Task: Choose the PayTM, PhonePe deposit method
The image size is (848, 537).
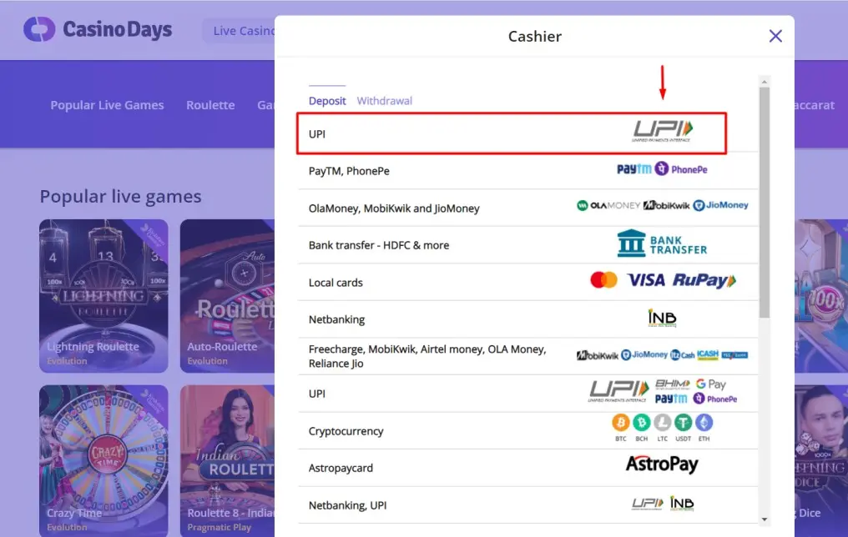Action: [527, 171]
